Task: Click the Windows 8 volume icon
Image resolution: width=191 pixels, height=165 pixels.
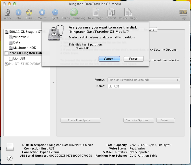Action: click(x=11, y=37)
